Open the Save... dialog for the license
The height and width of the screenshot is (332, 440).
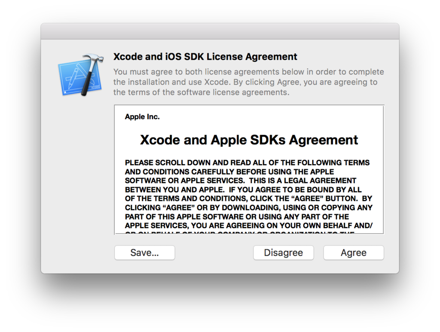click(144, 252)
